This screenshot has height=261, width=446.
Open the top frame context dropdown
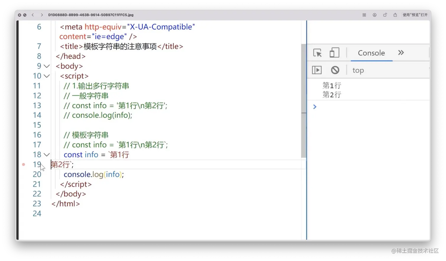point(358,70)
